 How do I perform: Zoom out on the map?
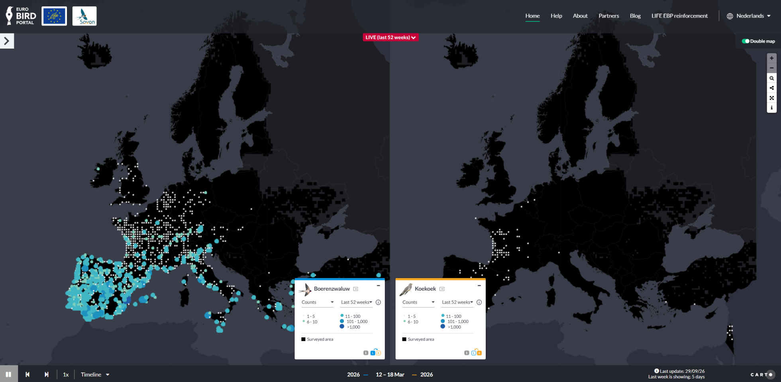pos(771,68)
